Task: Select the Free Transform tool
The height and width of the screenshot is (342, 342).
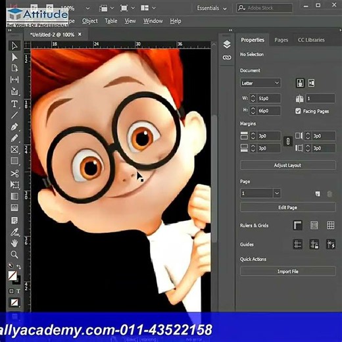Action: 14,185
